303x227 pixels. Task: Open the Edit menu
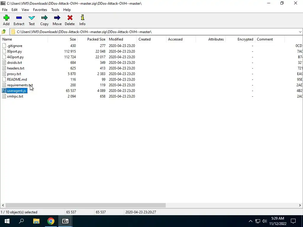click(x=14, y=10)
